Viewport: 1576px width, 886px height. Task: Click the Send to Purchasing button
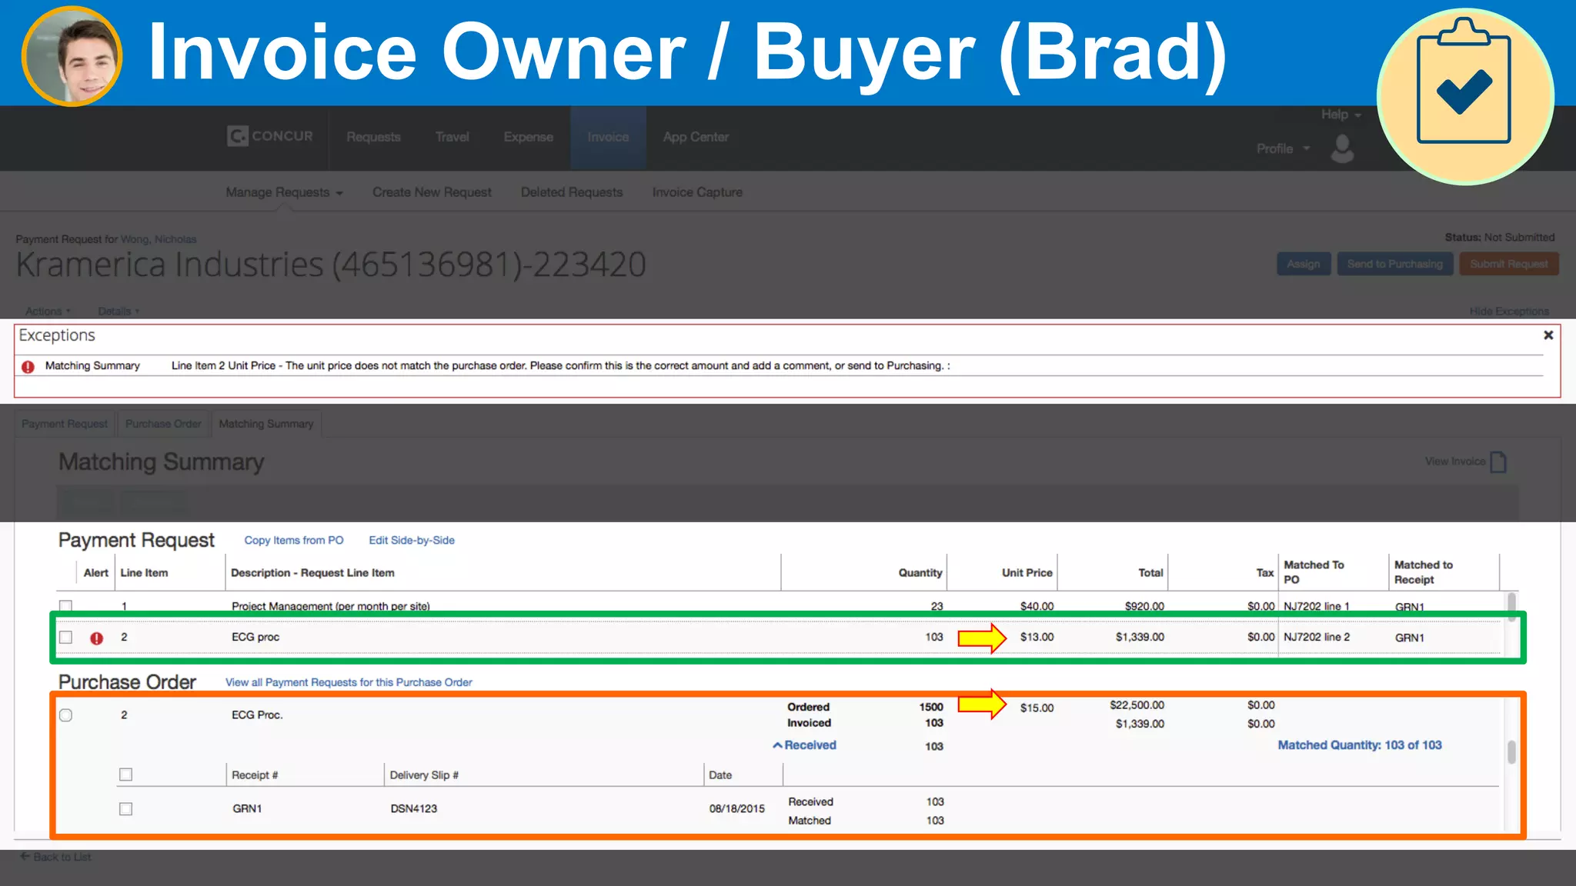coord(1395,264)
